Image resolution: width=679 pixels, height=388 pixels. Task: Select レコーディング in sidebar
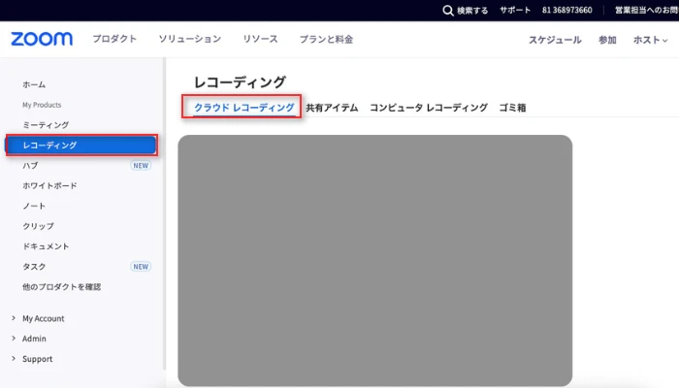tap(81, 145)
